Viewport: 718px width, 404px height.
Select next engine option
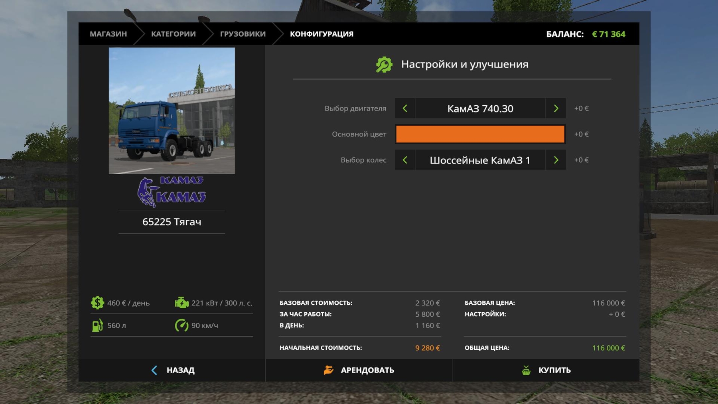[x=556, y=108]
